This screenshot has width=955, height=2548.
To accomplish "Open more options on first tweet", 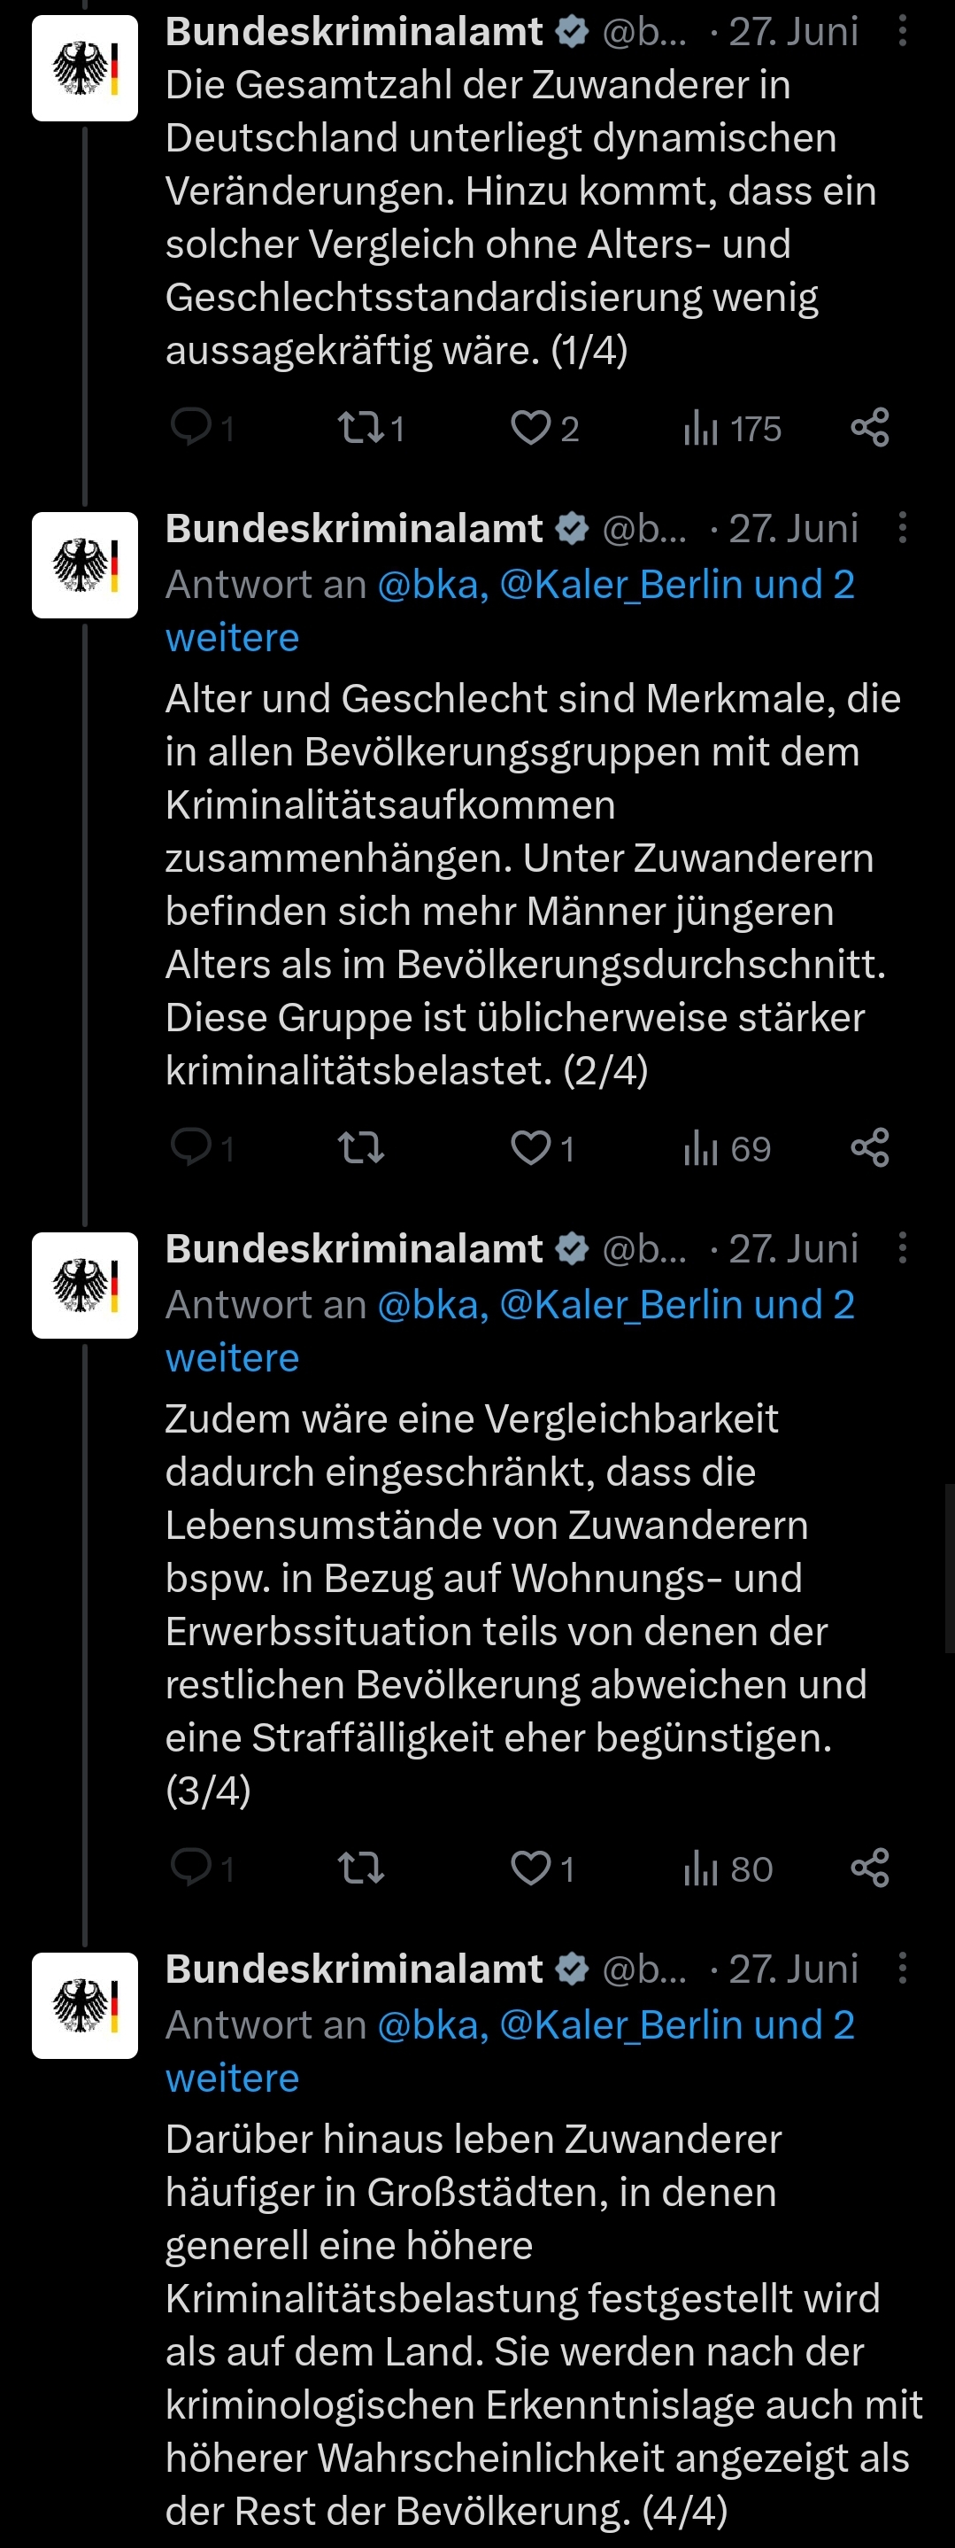I will pyautogui.click(x=902, y=32).
